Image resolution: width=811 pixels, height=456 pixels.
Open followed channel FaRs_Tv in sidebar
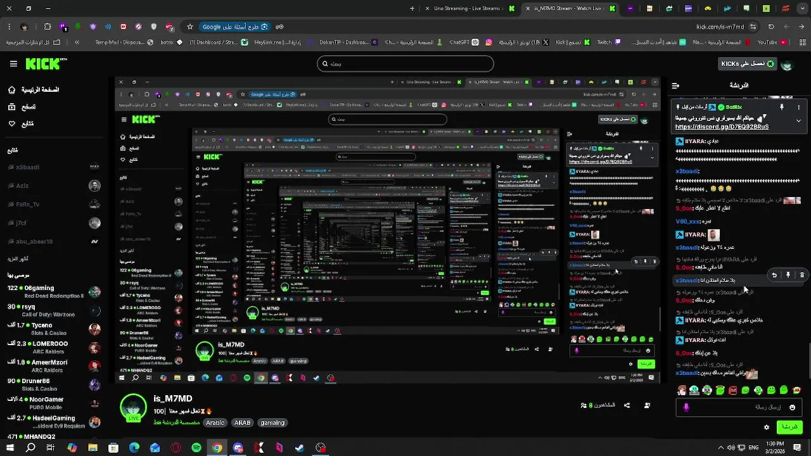click(54, 205)
